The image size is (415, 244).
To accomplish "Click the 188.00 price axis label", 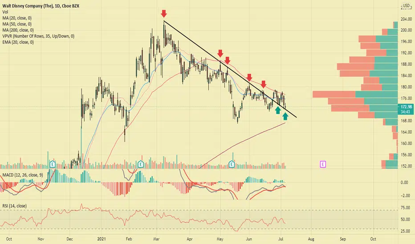I will (x=406, y=64).
